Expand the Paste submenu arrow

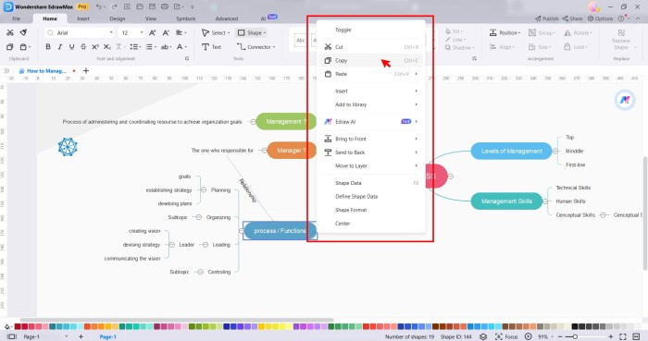click(x=417, y=74)
